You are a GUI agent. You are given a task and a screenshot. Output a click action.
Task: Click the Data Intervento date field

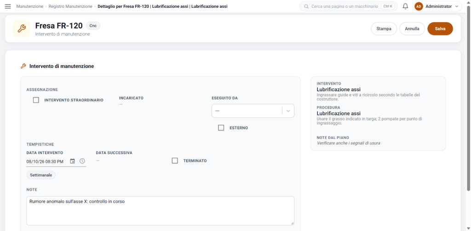pyautogui.click(x=45, y=161)
